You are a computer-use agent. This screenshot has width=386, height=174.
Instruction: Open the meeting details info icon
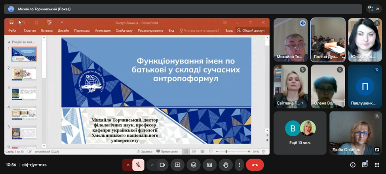pyautogui.click(x=353, y=165)
